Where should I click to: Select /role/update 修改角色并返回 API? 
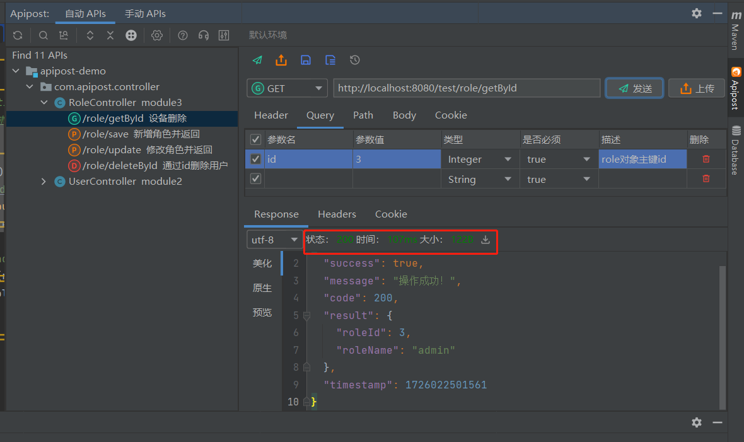[141, 150]
